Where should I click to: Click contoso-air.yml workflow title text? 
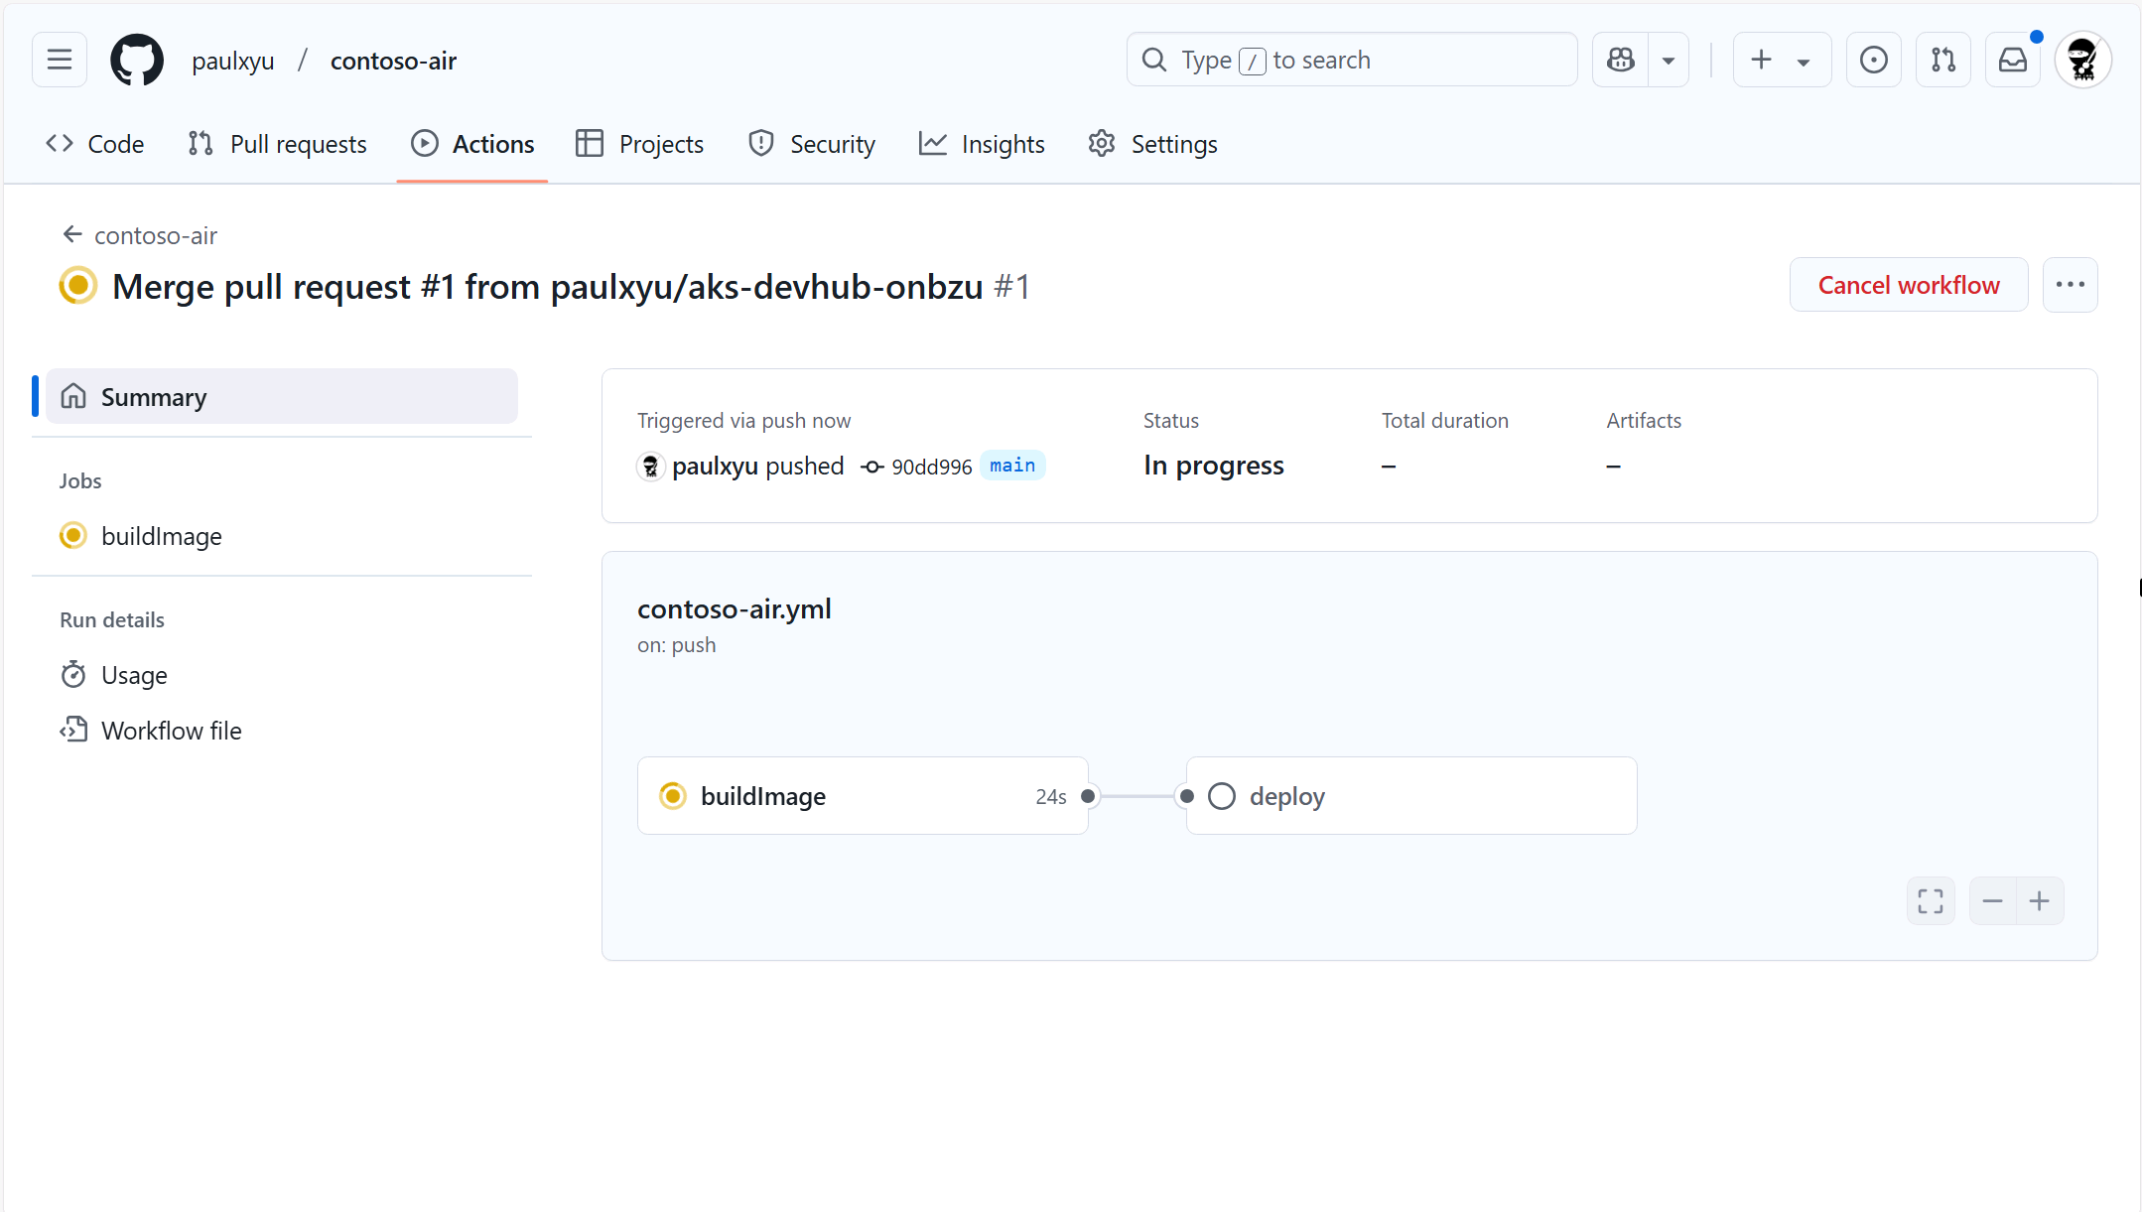735,608
